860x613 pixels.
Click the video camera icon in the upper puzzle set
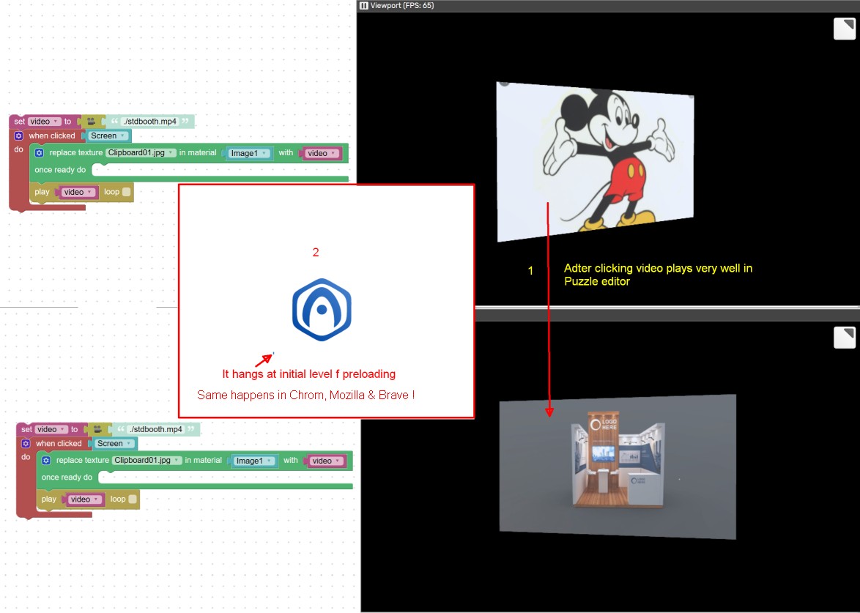(x=91, y=121)
